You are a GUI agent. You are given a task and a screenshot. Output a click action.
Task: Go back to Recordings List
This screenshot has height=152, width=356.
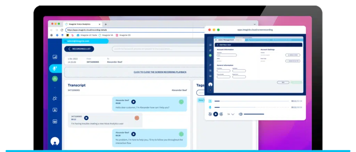[x=79, y=49]
